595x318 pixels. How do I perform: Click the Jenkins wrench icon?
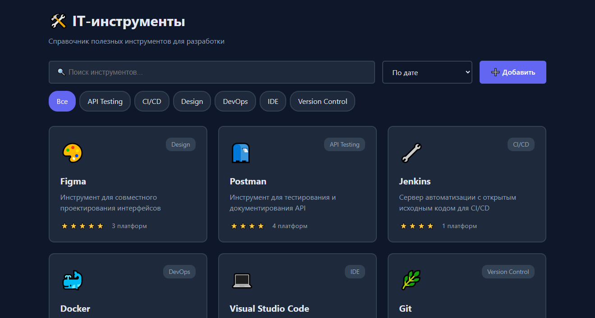[410, 153]
